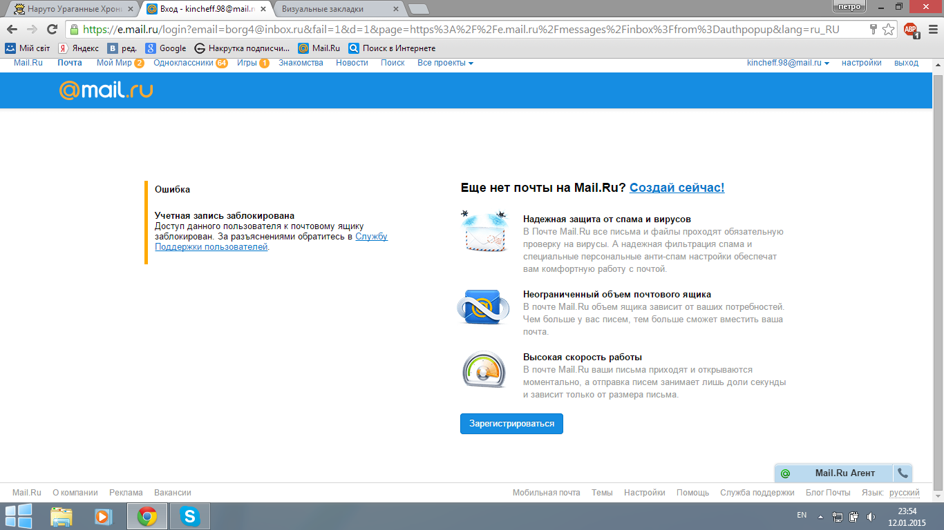Click the EN keyboard language indicator
Screen dimensions: 944x530
coord(802,516)
